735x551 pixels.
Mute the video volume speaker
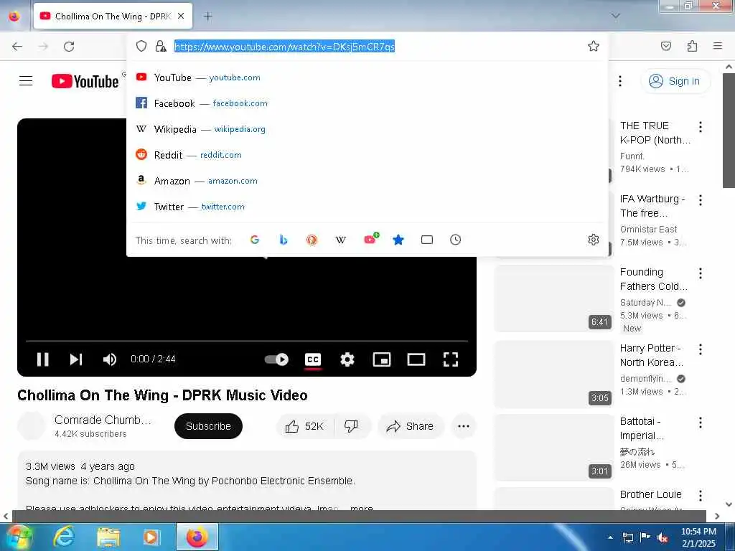[110, 359]
